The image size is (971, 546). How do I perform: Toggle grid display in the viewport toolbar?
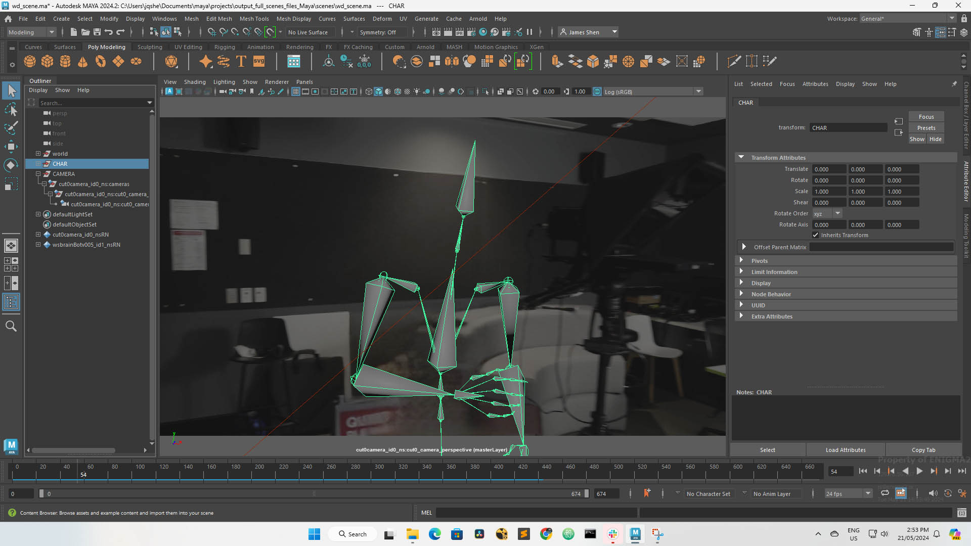(296, 92)
